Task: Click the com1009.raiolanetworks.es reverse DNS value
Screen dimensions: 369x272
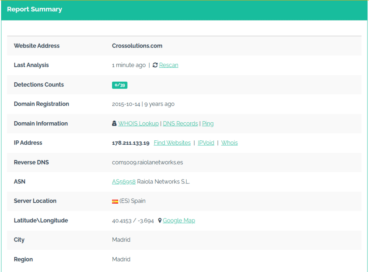Action: (x=147, y=162)
